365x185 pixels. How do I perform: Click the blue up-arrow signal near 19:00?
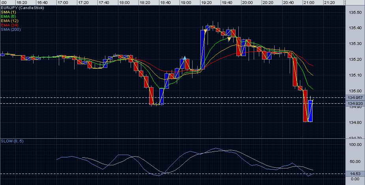[185, 58]
